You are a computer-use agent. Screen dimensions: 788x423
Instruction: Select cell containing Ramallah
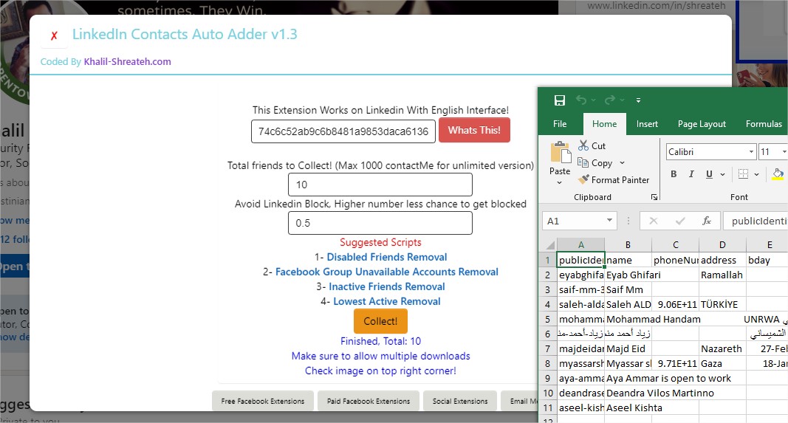coord(723,275)
